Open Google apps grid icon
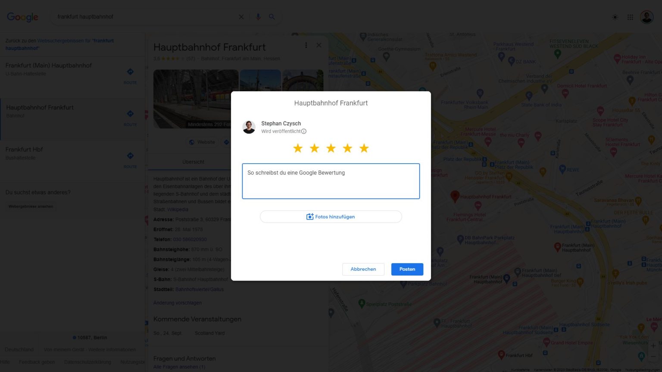Image resolution: width=662 pixels, height=372 pixels. (630, 17)
